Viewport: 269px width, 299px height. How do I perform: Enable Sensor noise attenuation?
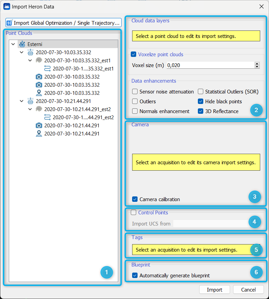pyautogui.click(x=135, y=92)
